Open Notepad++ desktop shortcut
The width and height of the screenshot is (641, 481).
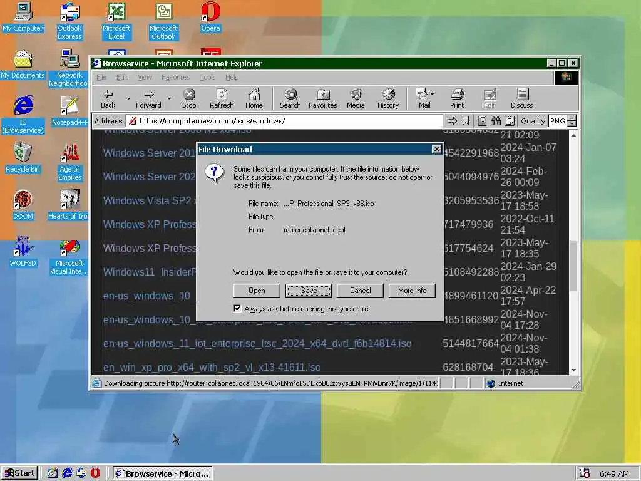[x=69, y=110]
